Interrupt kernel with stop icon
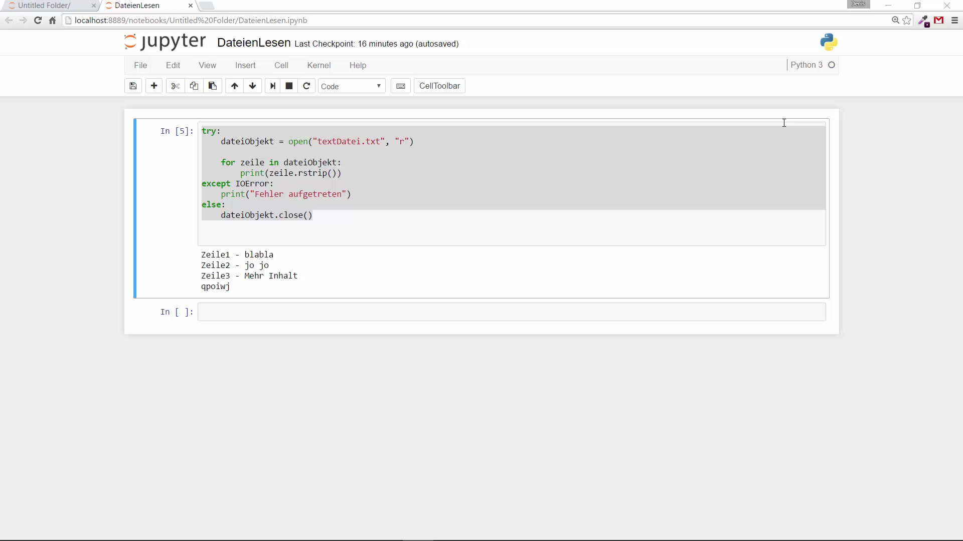Viewport: 963px width, 541px height. point(289,86)
